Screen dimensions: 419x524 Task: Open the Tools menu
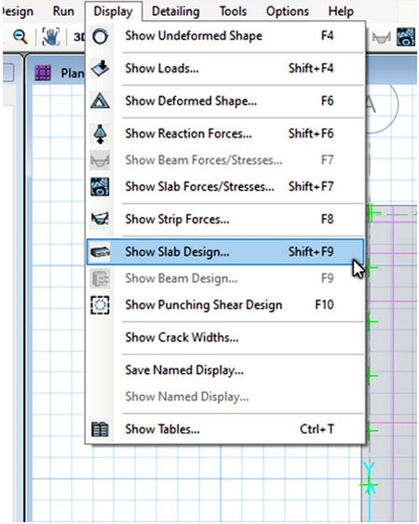pyautogui.click(x=233, y=11)
